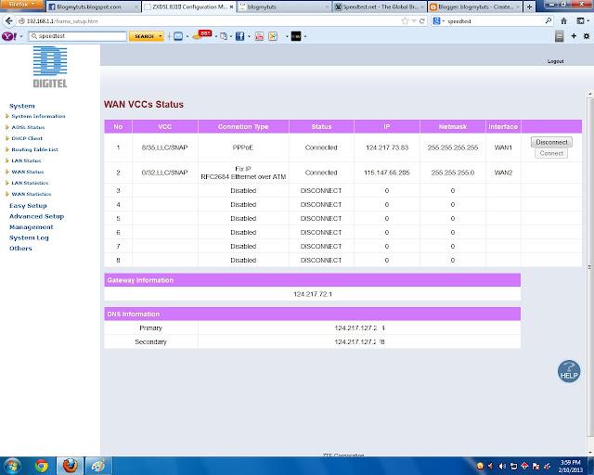Click the browser back arrow button
The width and height of the screenshot is (594, 475).
point(8,20)
